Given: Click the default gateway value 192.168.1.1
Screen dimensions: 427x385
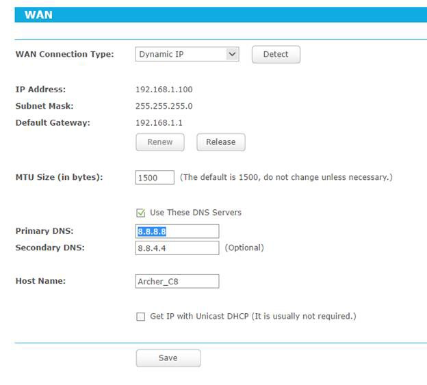Looking at the screenshot, I should [159, 123].
